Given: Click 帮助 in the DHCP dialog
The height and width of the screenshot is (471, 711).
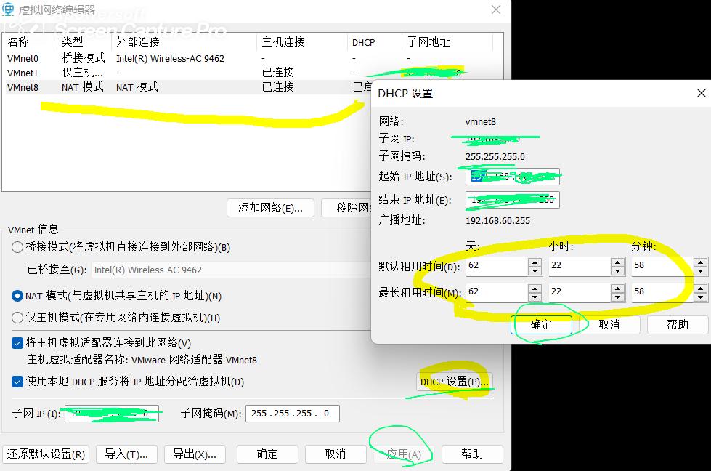Looking at the screenshot, I should [676, 324].
